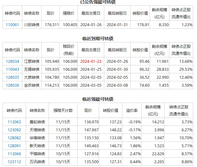This screenshot has height=167, width=197.
Task: Open bond code link 110043
Action: click(x=12, y=69)
